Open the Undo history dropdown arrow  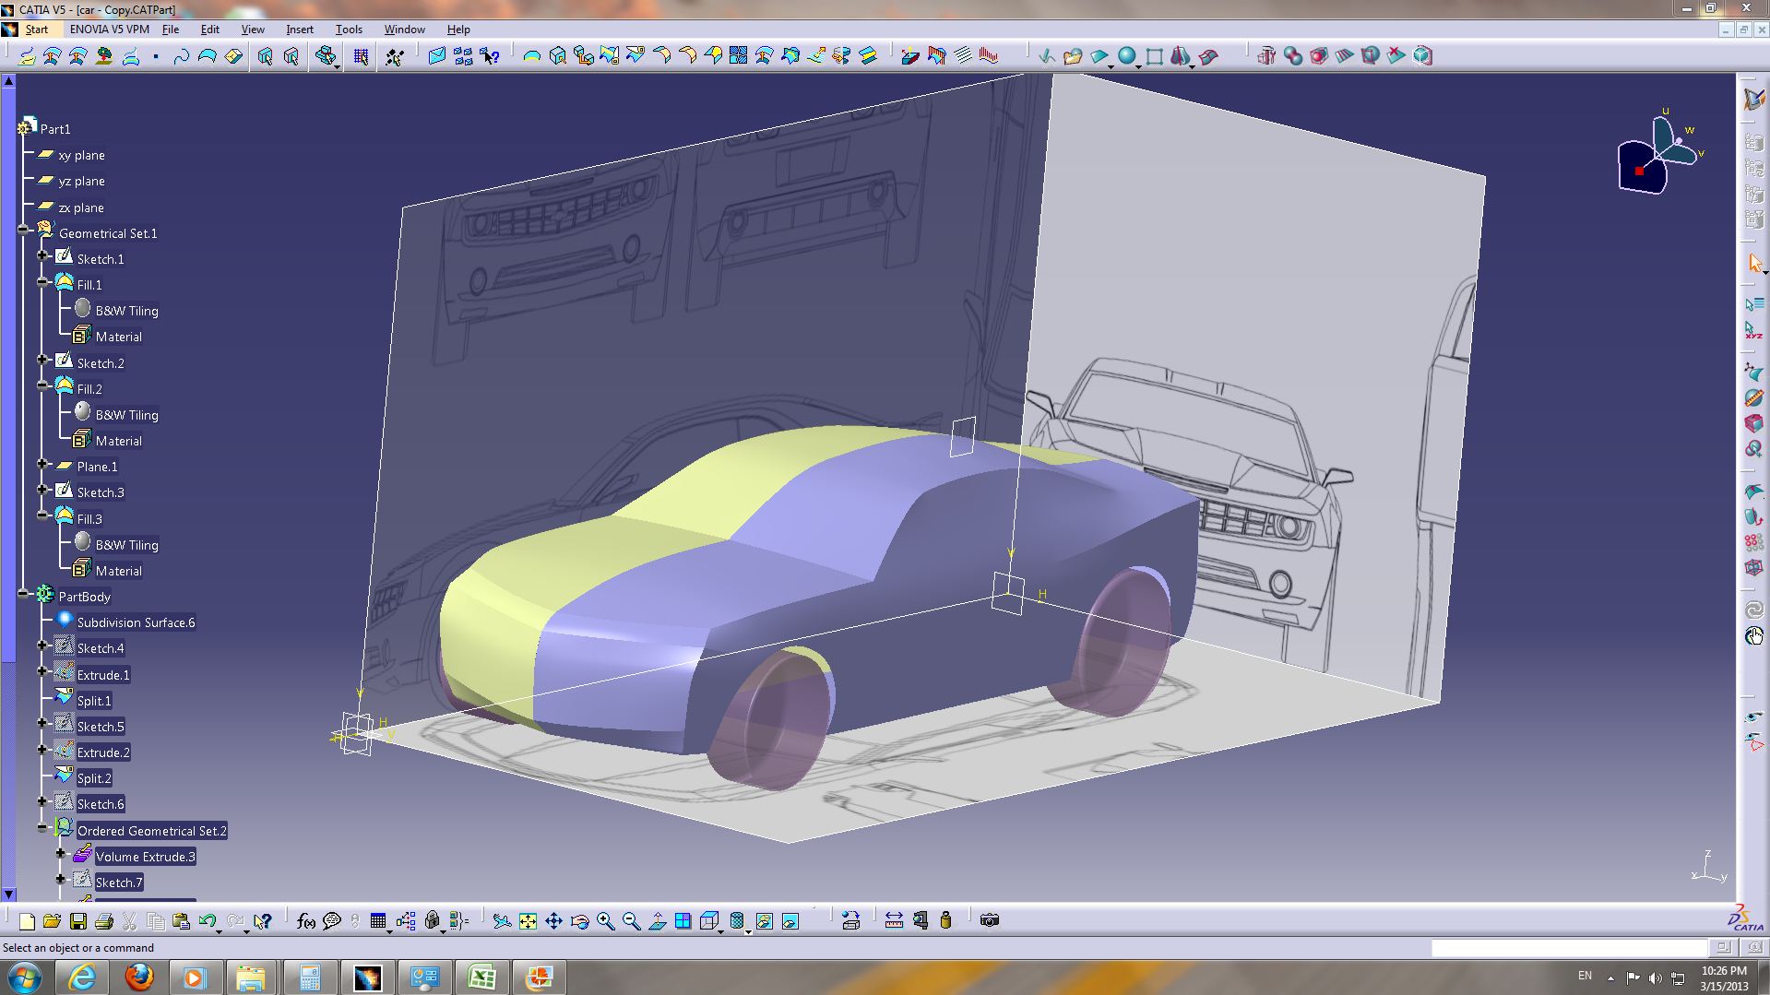click(x=220, y=930)
